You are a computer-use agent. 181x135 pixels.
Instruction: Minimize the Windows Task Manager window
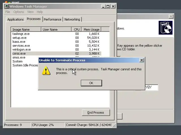103,6
